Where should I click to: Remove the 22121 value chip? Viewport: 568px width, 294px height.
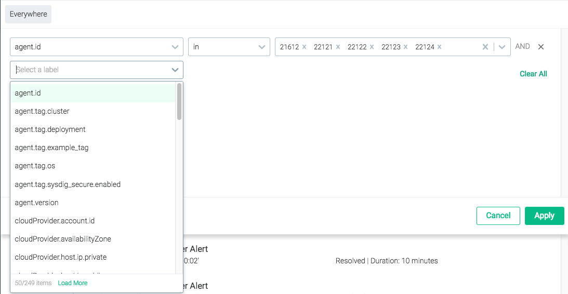pos(338,47)
